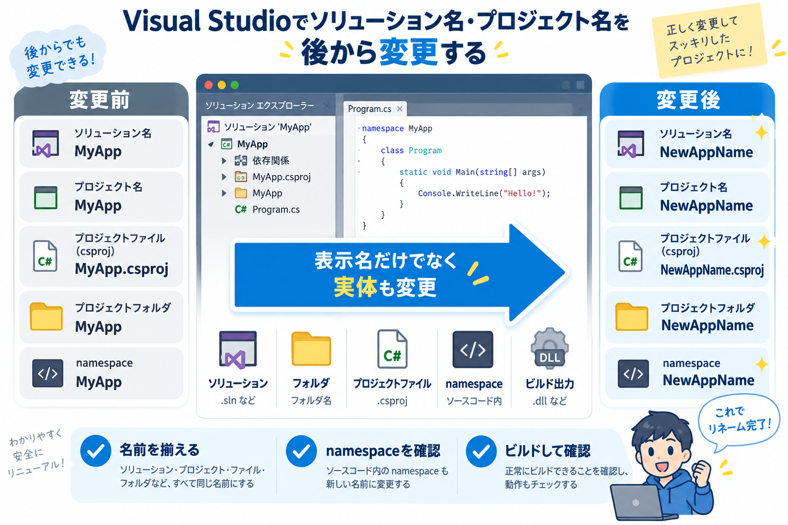788x525 pixels.
Task: Click the C# file icon above プロジェクトファイル .csproj
Action: tap(392, 349)
